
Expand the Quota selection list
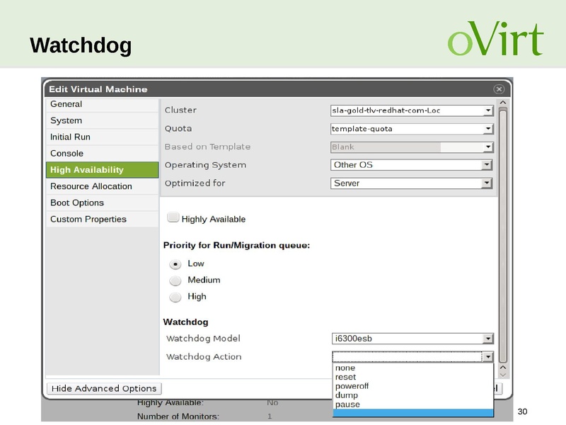pyautogui.click(x=488, y=129)
